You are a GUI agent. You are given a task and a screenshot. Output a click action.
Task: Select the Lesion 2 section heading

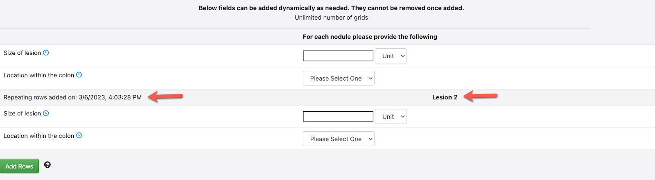(x=445, y=97)
